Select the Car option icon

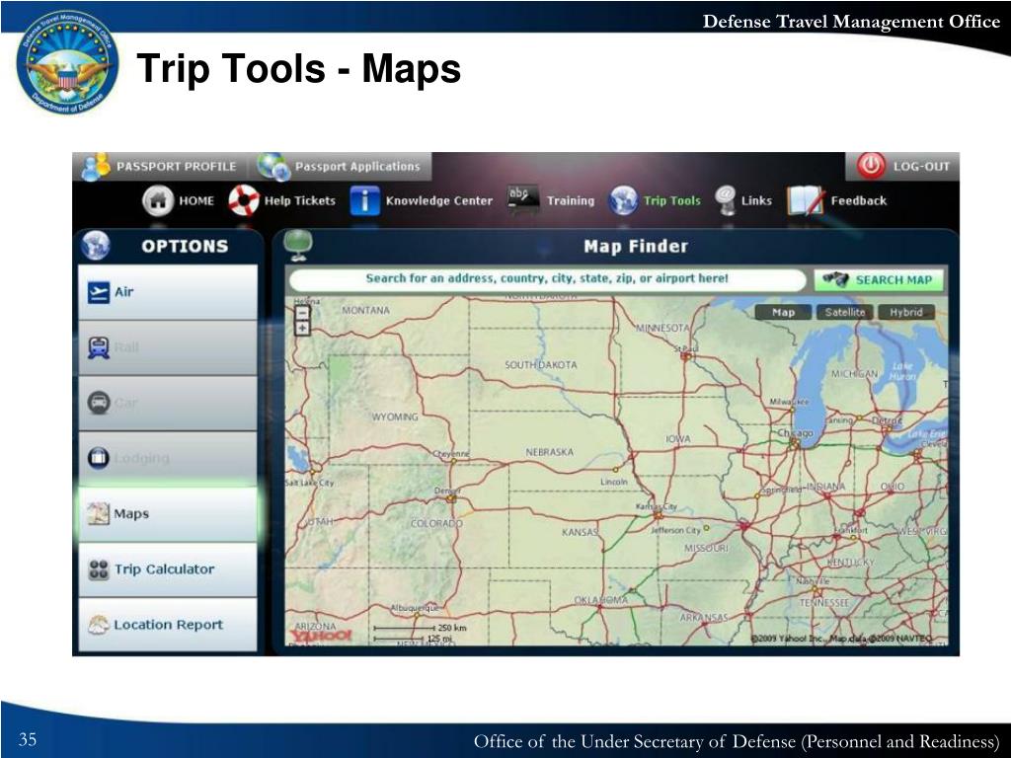click(99, 403)
